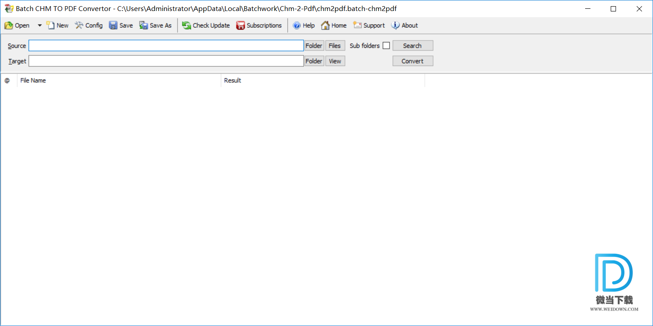Focus the Target path field
This screenshot has height=326, width=653.
[166, 61]
